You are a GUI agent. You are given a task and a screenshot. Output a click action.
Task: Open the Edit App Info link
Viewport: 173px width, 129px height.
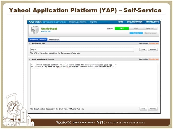tap(46, 31)
